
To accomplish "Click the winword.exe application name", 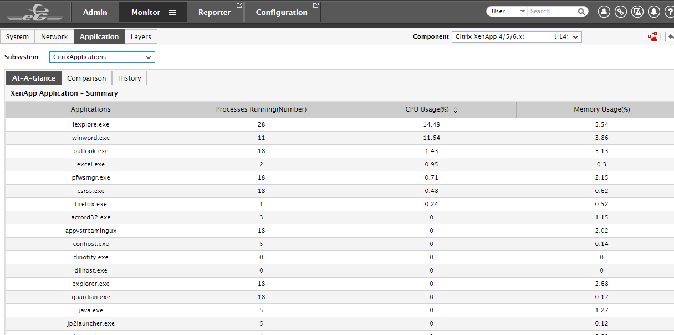I will pos(91,138).
